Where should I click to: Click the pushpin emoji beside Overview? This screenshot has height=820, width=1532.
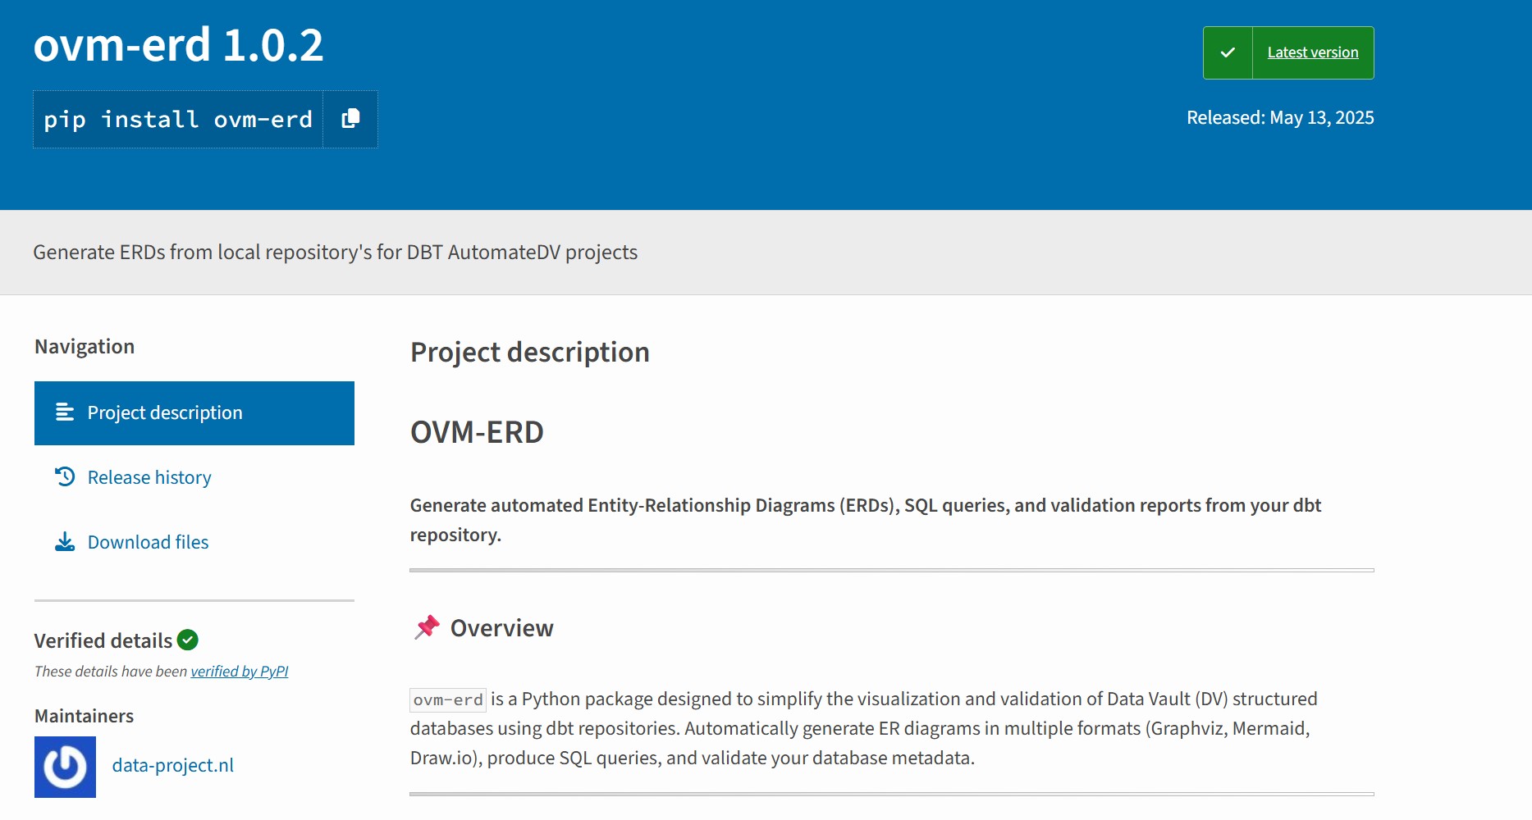coord(427,628)
